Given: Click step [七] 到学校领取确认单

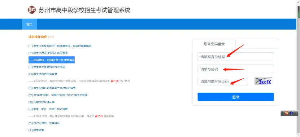Looking at the screenshot, I should point(42,102).
